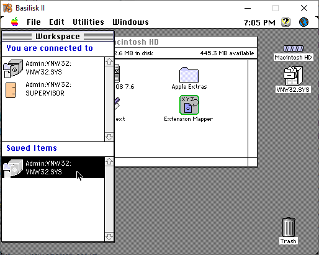Screen dimensions: 319x255
Task: Select connected volume icon Admin:VNW32: VNW32.SYS
Action: (x=13, y=69)
